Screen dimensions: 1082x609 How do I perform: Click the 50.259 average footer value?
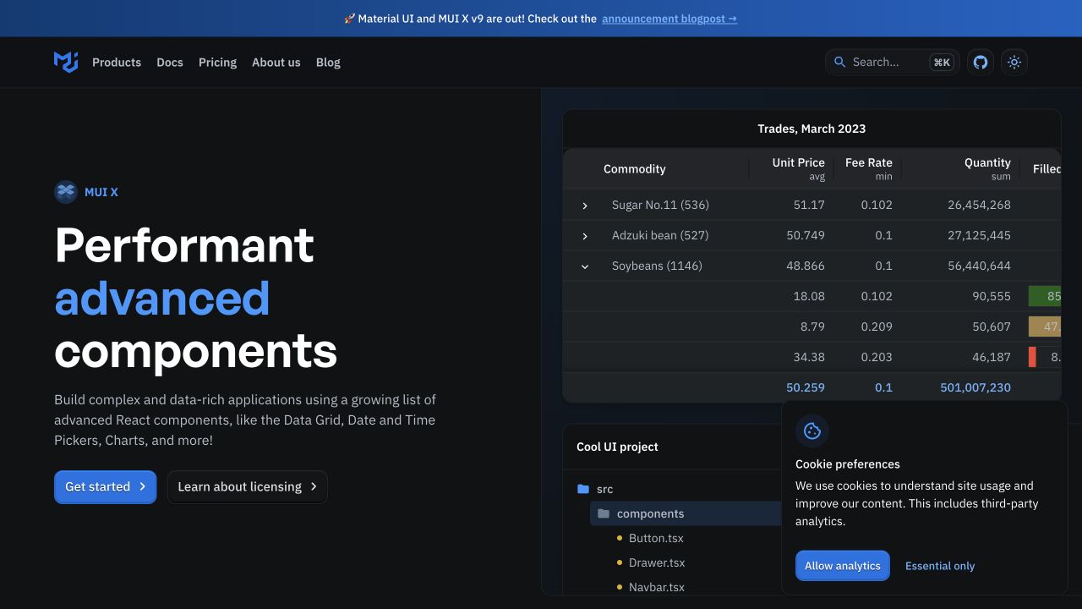(806, 387)
